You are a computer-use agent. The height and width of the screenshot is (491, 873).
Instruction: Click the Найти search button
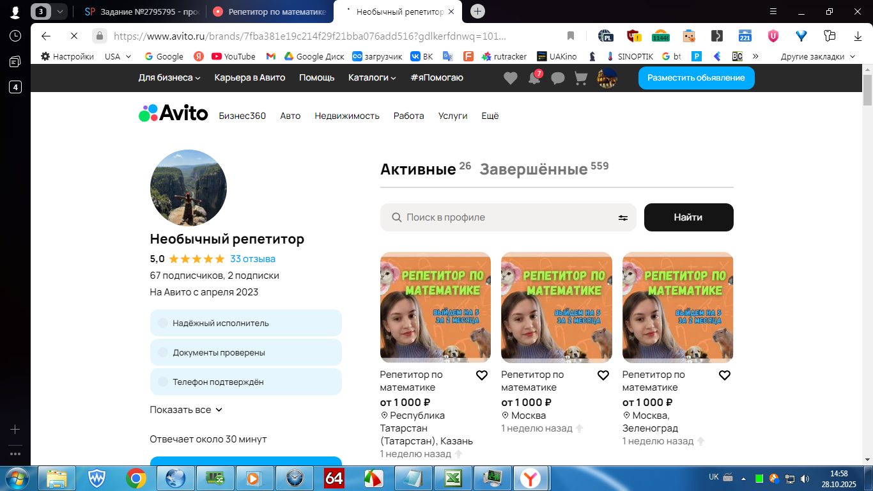pyautogui.click(x=688, y=217)
